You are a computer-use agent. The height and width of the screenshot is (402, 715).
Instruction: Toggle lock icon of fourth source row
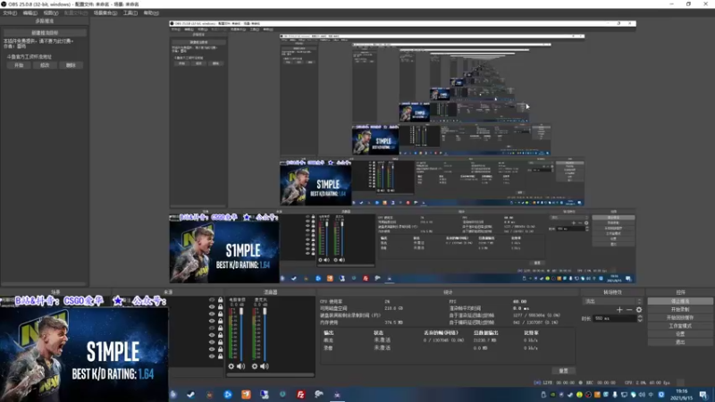click(220, 321)
